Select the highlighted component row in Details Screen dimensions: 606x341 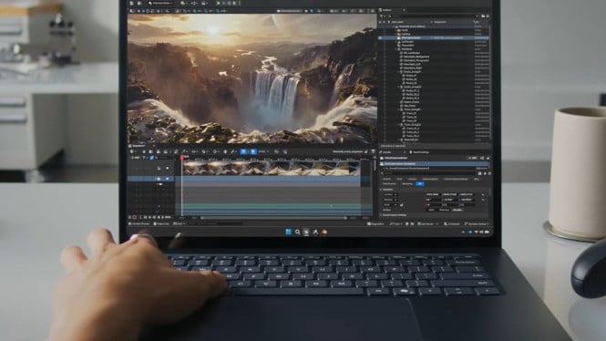click(x=435, y=164)
